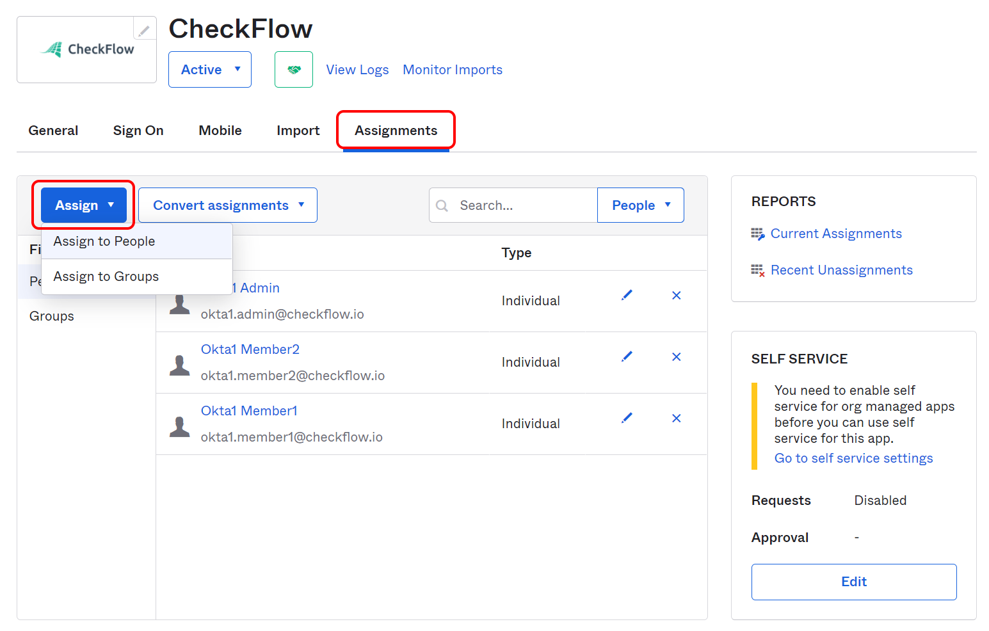Open Recent Unassignments report link
The image size is (989, 631).
842,270
